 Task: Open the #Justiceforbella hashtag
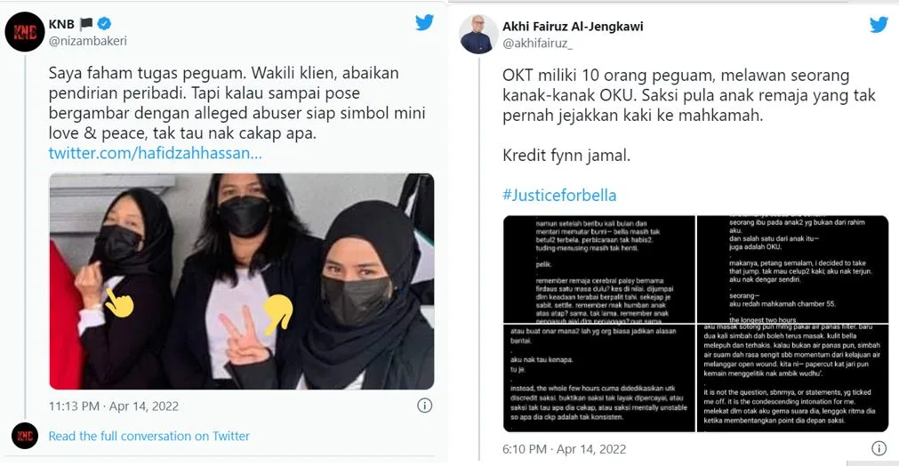pyautogui.click(x=559, y=195)
